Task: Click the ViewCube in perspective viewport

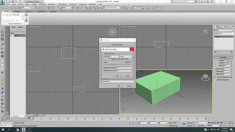Action: (206, 77)
